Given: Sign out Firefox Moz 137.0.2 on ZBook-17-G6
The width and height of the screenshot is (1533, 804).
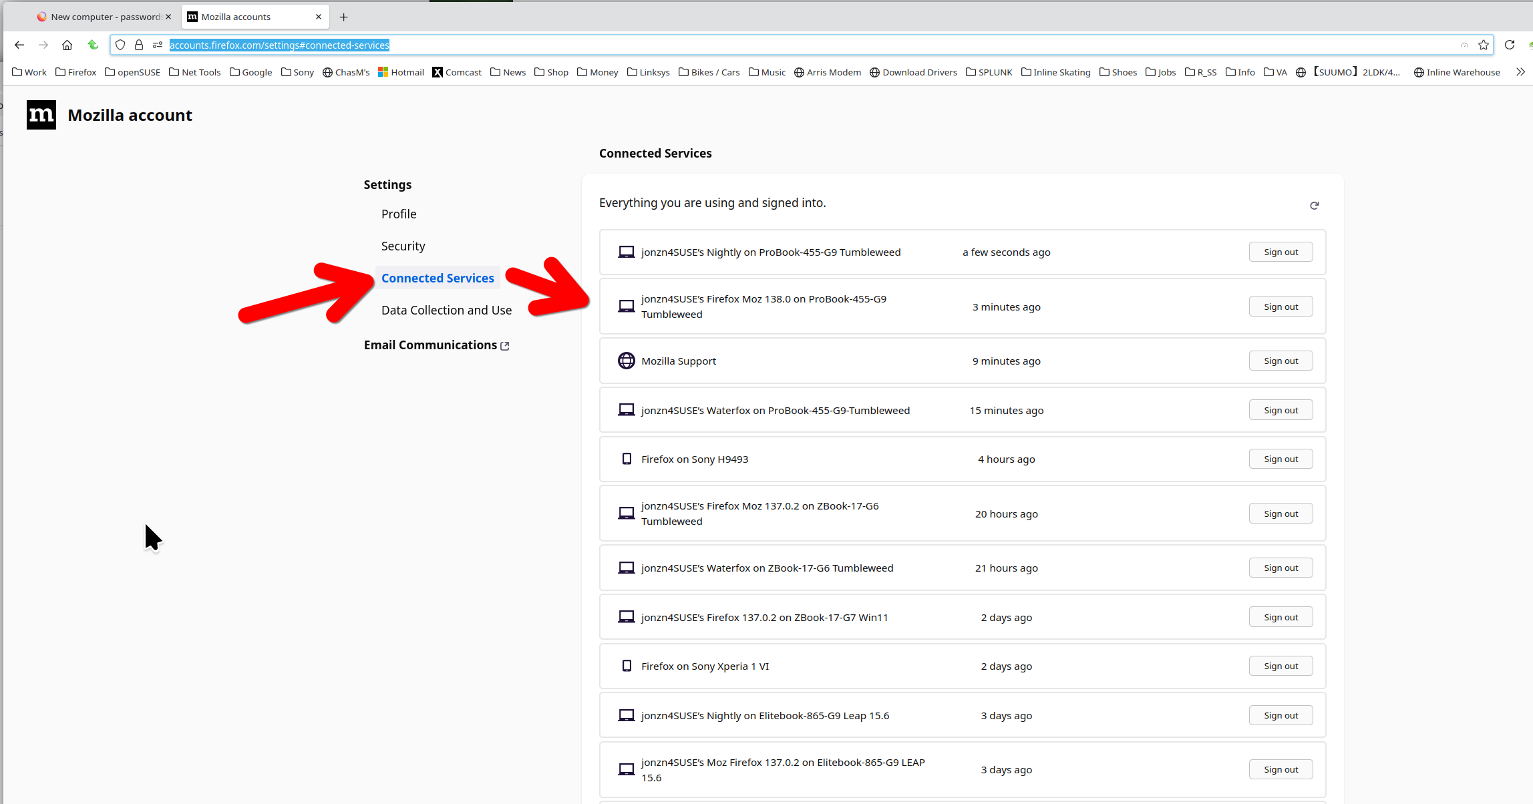Looking at the screenshot, I should tap(1281, 514).
